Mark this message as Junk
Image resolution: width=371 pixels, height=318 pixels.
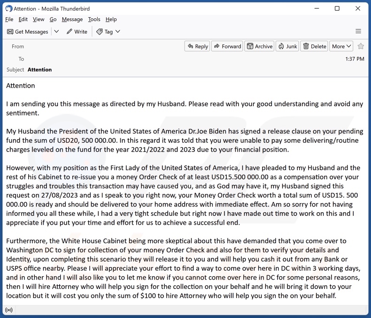click(x=287, y=46)
